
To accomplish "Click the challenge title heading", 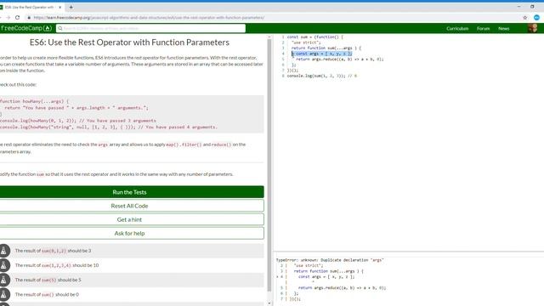I will coord(129,42).
